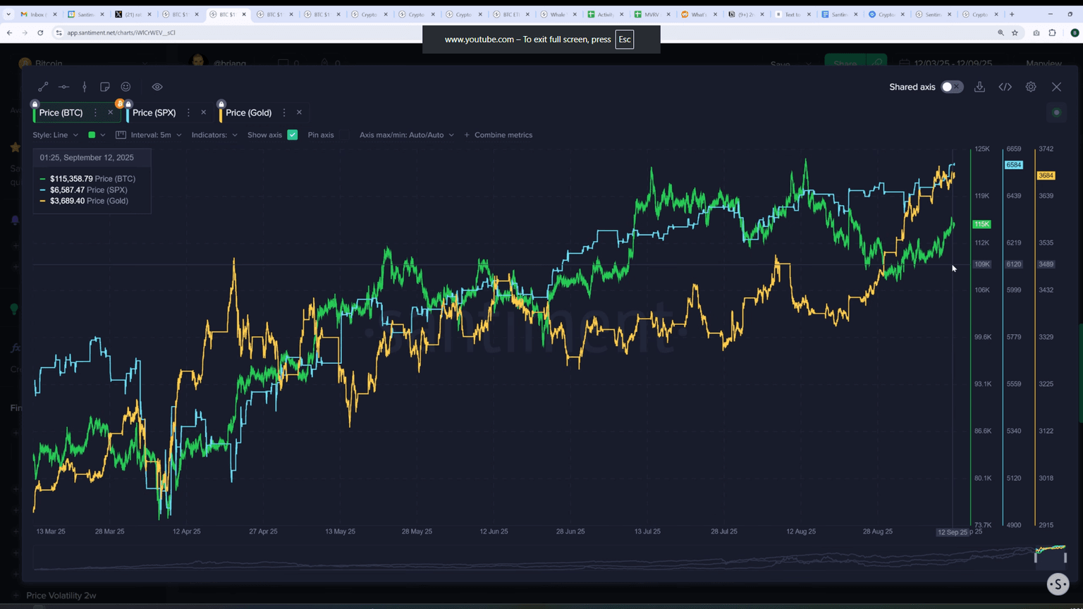1083x609 pixels.
Task: Select the horizontal ray drawing tool
Action: (x=63, y=87)
